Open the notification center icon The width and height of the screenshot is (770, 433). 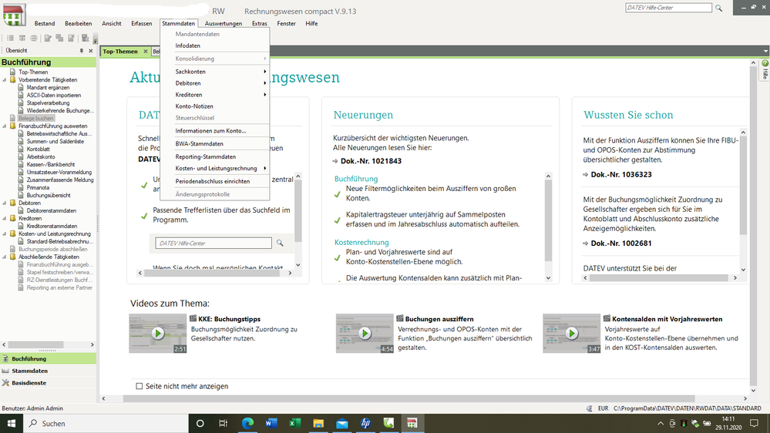[x=755, y=423]
